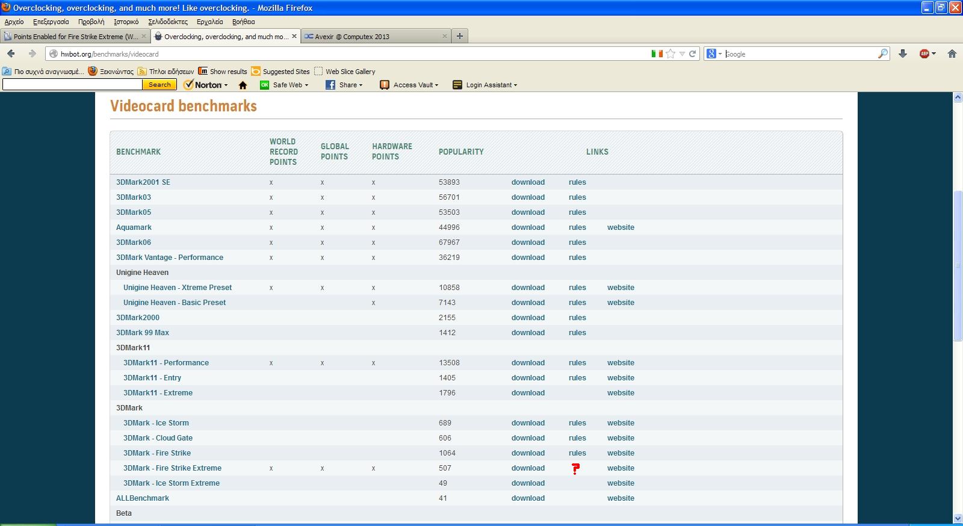Open the Σελιδοδείκτες menu
Viewport: 963px width, 526px height.
[x=168, y=22]
